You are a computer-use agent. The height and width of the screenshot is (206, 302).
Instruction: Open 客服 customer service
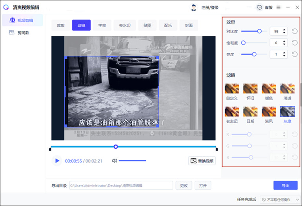(265, 7)
